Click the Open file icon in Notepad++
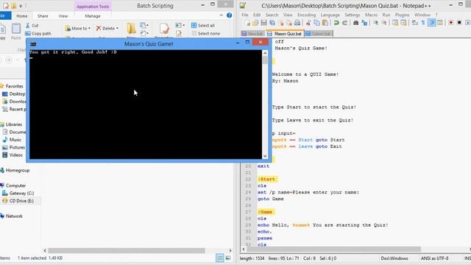Viewport: 471px width, 265px height. point(255,23)
